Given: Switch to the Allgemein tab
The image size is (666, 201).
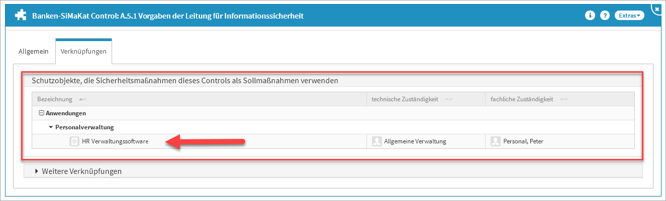Looking at the screenshot, I should (x=33, y=51).
